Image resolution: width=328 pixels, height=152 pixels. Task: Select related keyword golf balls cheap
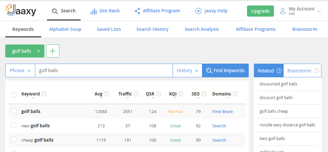(273, 111)
